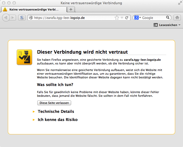The height and width of the screenshot is (147, 183).
Task: Go to the home page via house icon
Action: tap(177, 18)
